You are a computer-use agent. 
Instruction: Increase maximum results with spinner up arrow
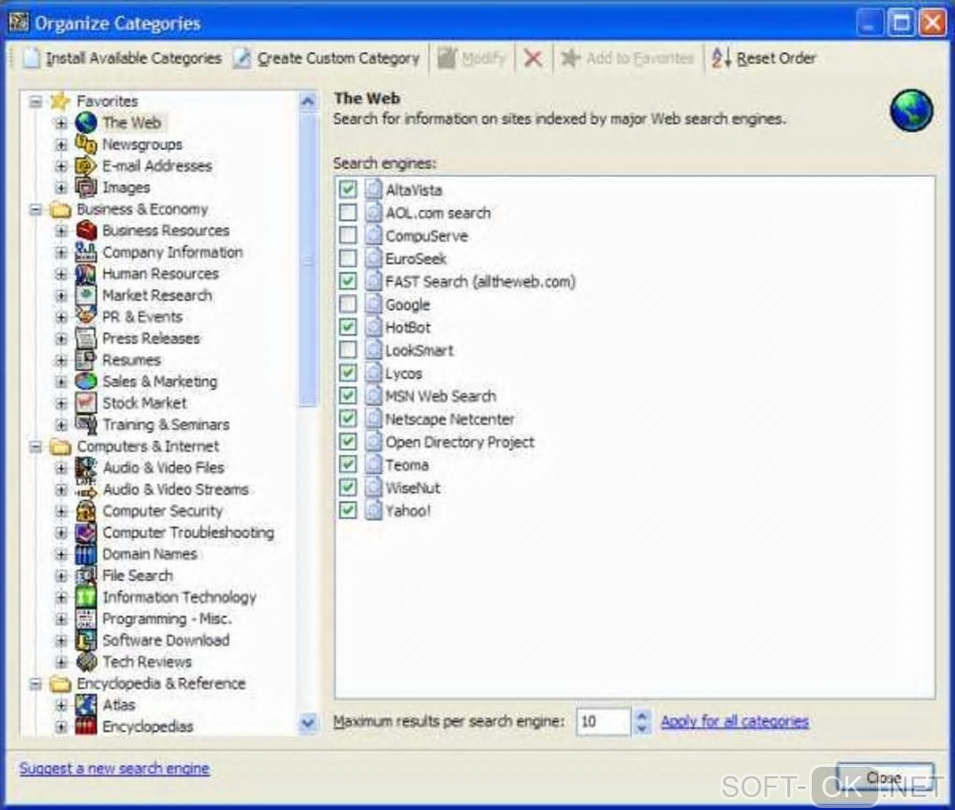pos(641,715)
